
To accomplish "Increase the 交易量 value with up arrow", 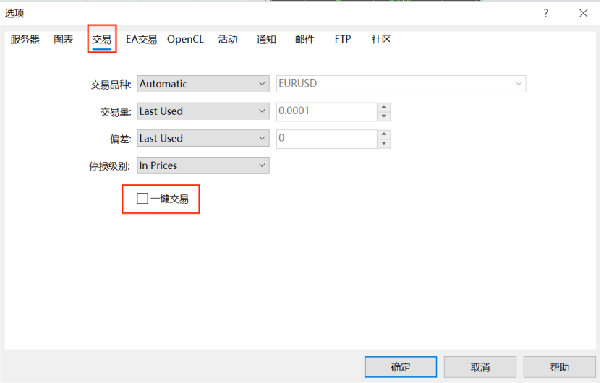I will click(384, 107).
